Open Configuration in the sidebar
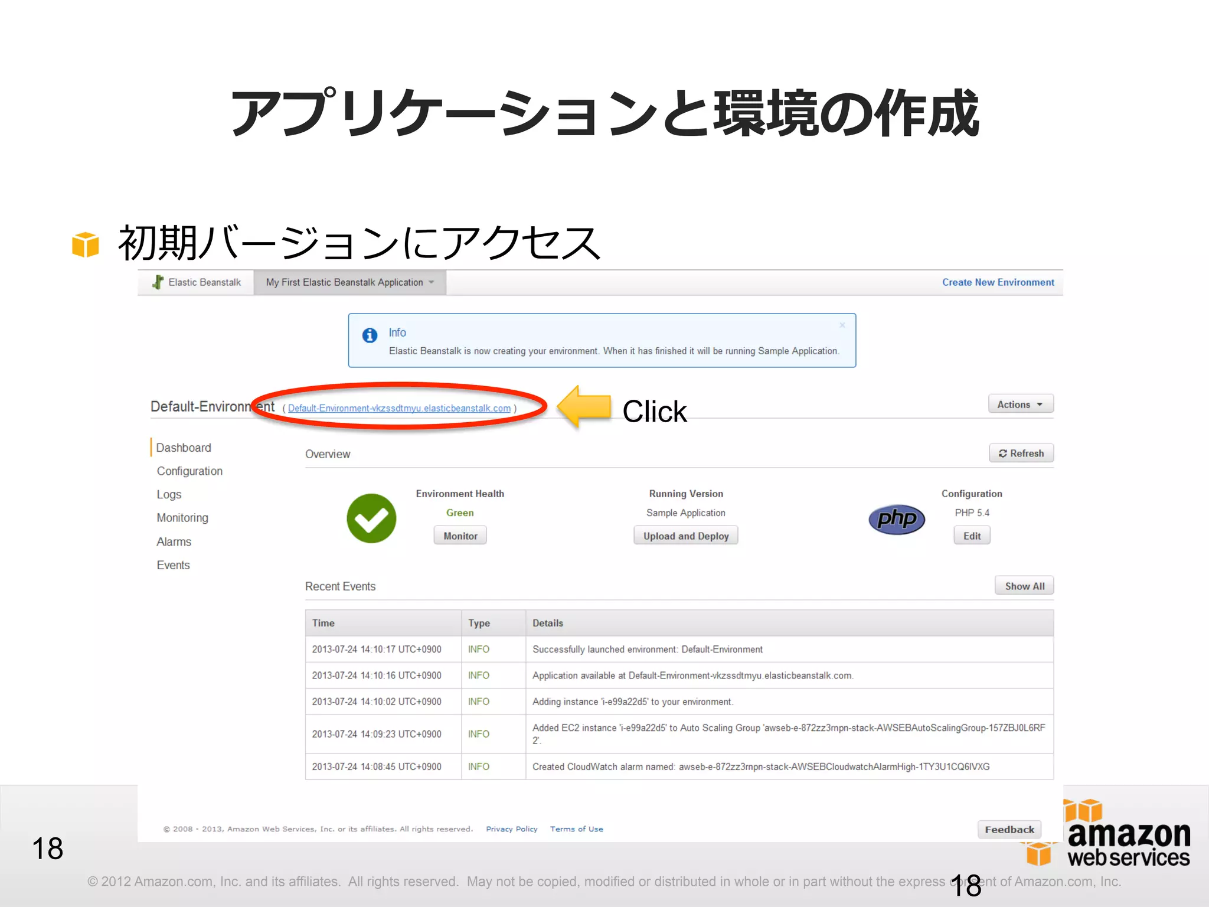 coord(189,471)
